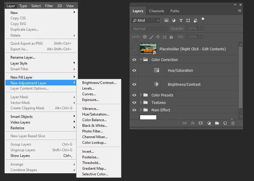Select Gradient Map... adjustment option

pyautogui.click(x=94, y=168)
